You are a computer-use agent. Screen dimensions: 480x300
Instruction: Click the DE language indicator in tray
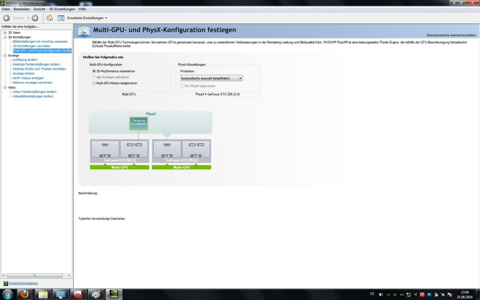372,294
